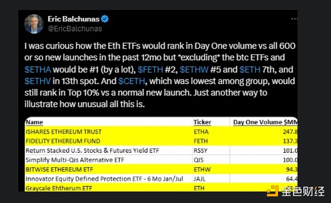Click the orange Jinse Finance logo icon
The height and width of the screenshot is (203, 331).
click(x=273, y=191)
